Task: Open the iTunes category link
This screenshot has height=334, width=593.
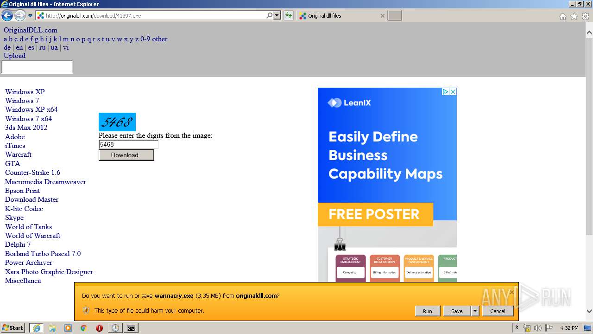Action: (15, 146)
